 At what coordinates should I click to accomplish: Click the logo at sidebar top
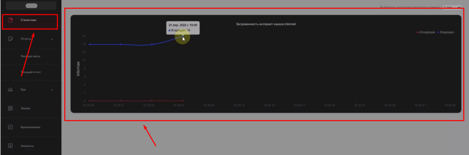tap(32, 5)
